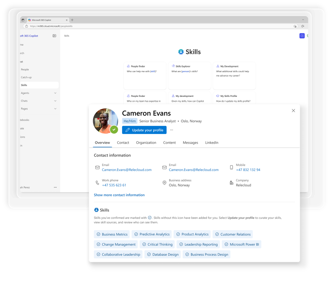Viewport: 331px width, 281px height.
Task: Open the Contact tab
Action: [x=123, y=143]
